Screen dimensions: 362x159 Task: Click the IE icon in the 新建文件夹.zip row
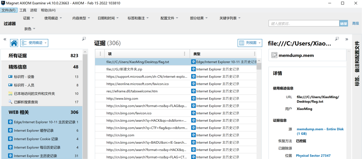tap(193, 69)
